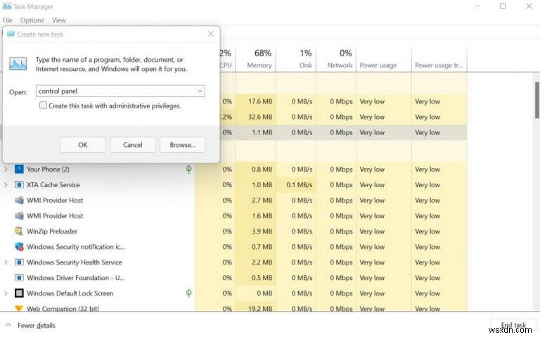Click the XTA Cache Service icon

point(19,185)
